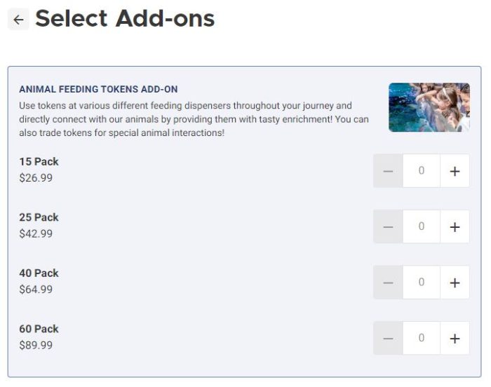Select the 40 Pack quantity box
The height and width of the screenshot is (387, 491).
click(x=421, y=283)
